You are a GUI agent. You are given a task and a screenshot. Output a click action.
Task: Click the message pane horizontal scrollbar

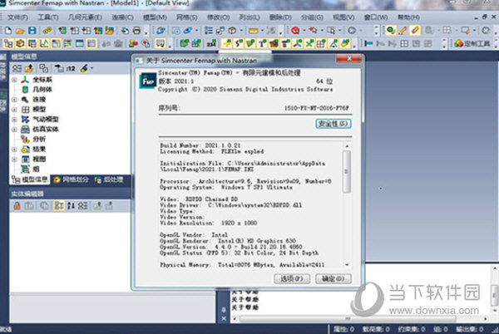pos(347,318)
